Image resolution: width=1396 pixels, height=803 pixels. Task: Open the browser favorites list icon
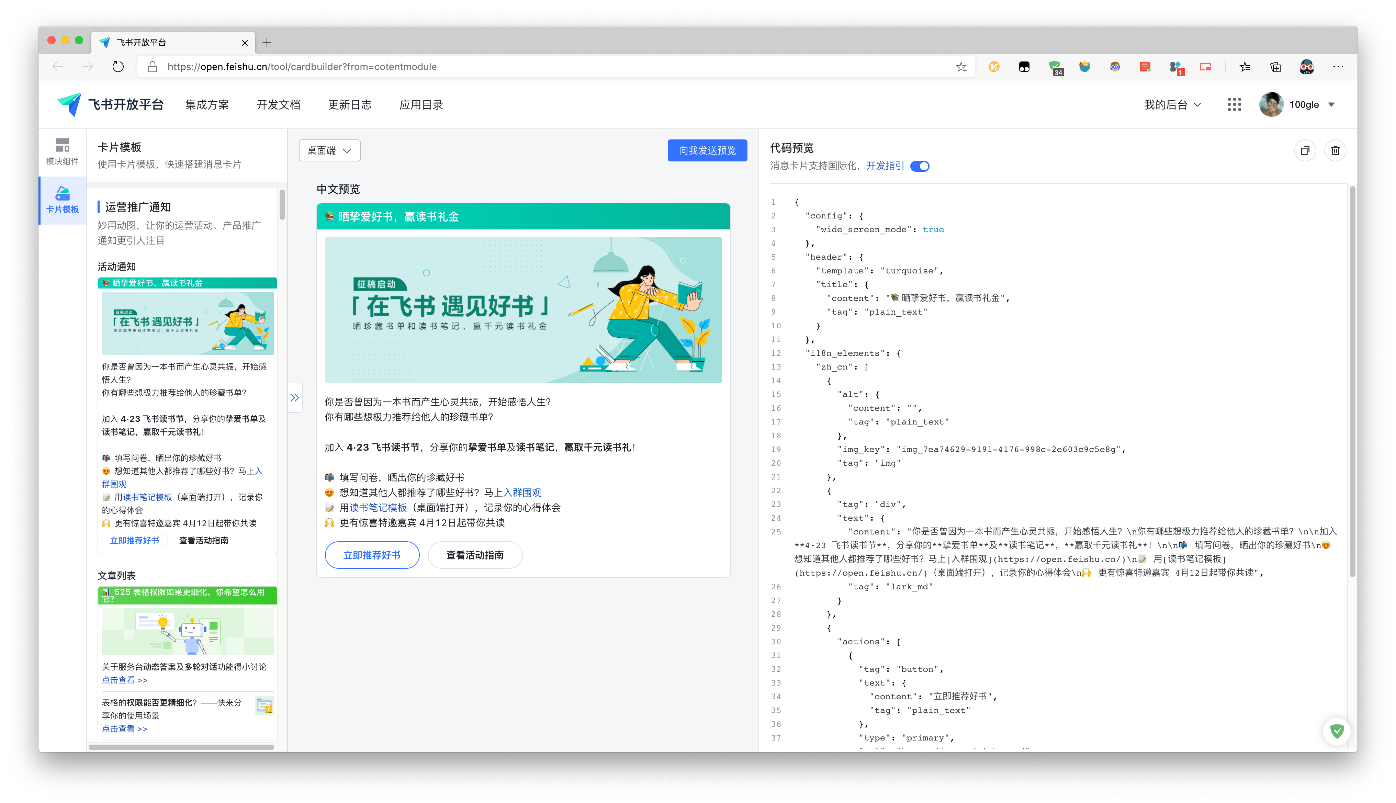1245,67
